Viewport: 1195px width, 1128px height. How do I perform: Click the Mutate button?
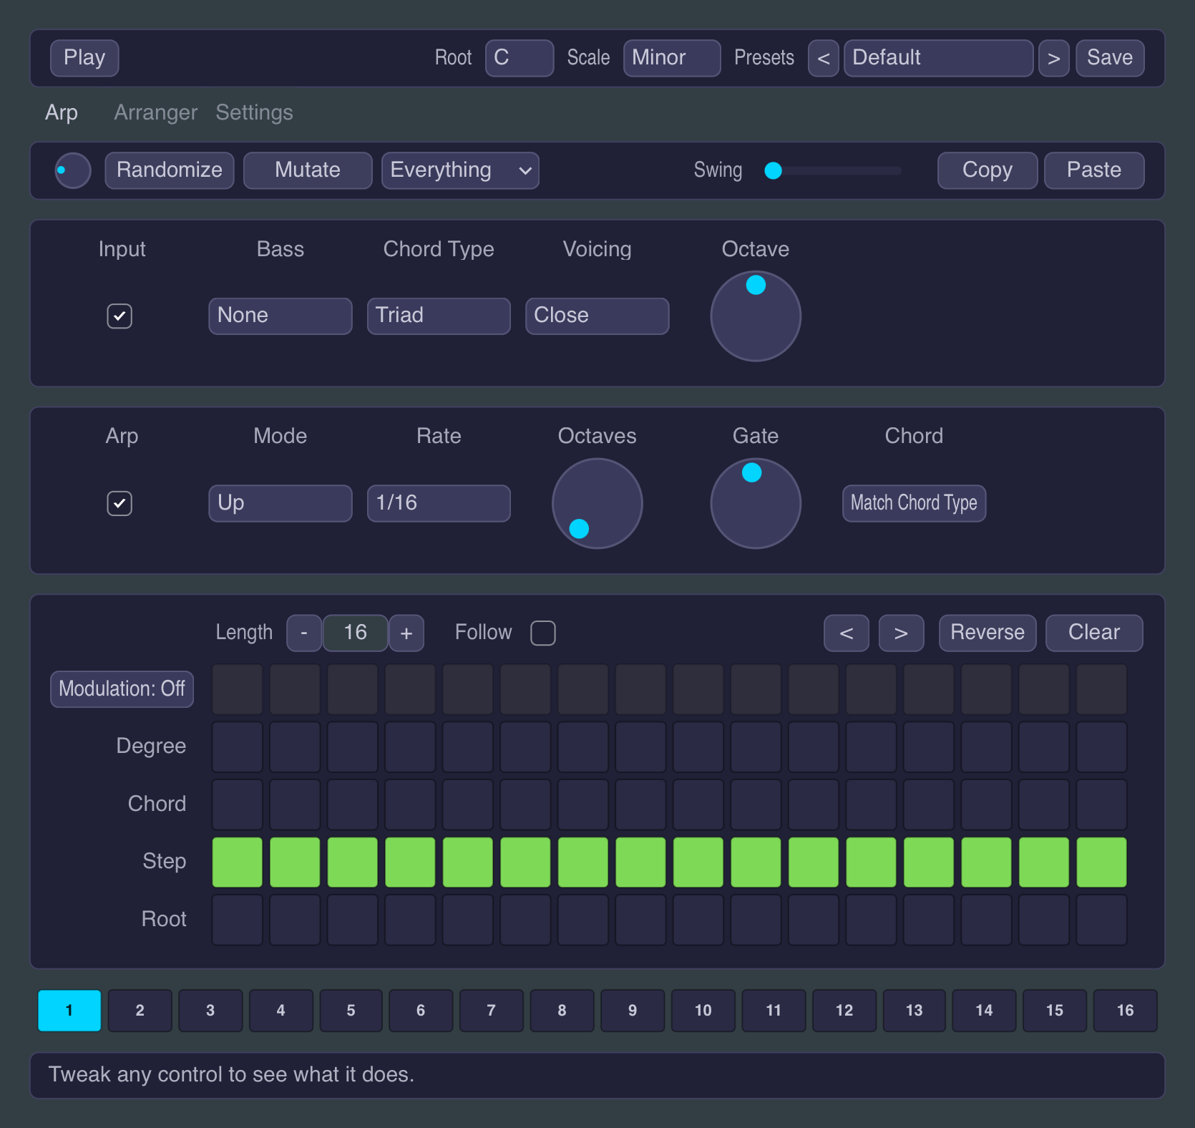click(x=308, y=170)
